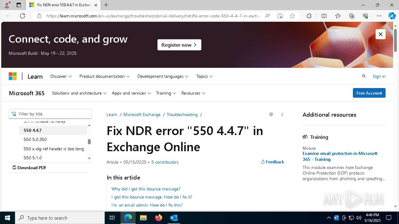Image resolution: width=399 pixels, height=224 pixels.
Task: Click the page vertical scrollbar thumb
Action: [396, 40]
